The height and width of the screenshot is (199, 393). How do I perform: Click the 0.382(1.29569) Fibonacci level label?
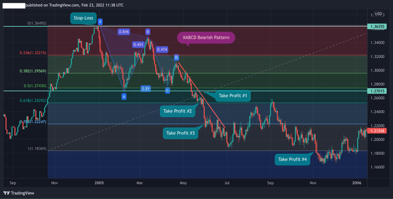(x=33, y=71)
